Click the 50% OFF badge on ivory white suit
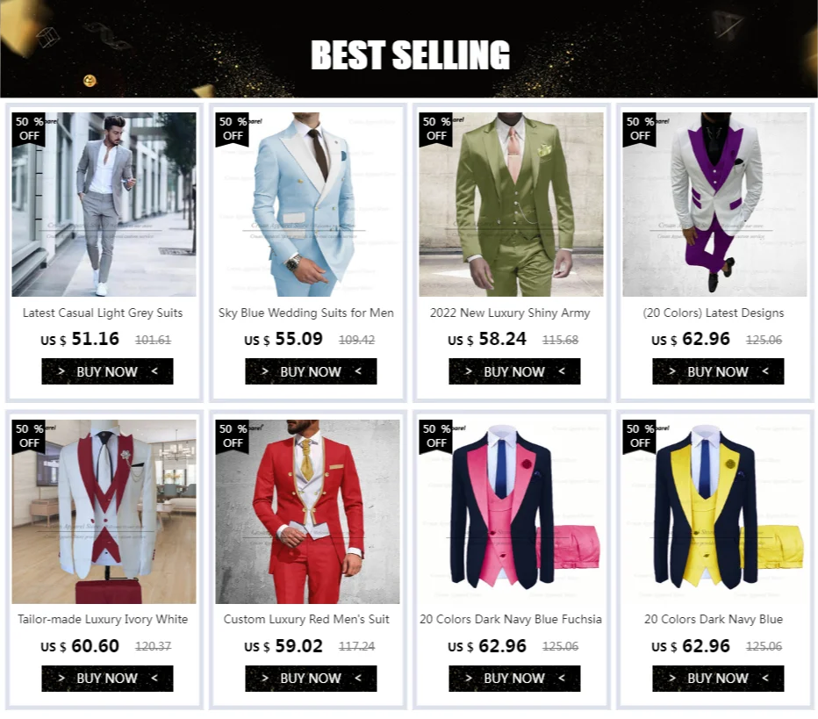Viewport: 818px width, 719px height. (29, 436)
